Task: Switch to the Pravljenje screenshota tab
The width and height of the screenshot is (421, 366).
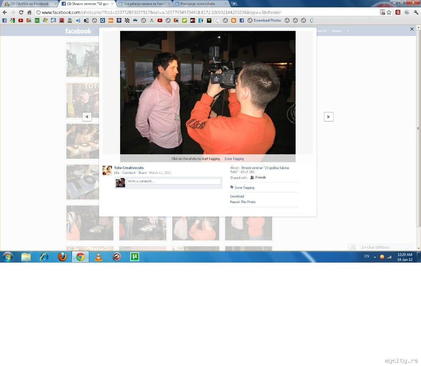Action: pos(200,4)
